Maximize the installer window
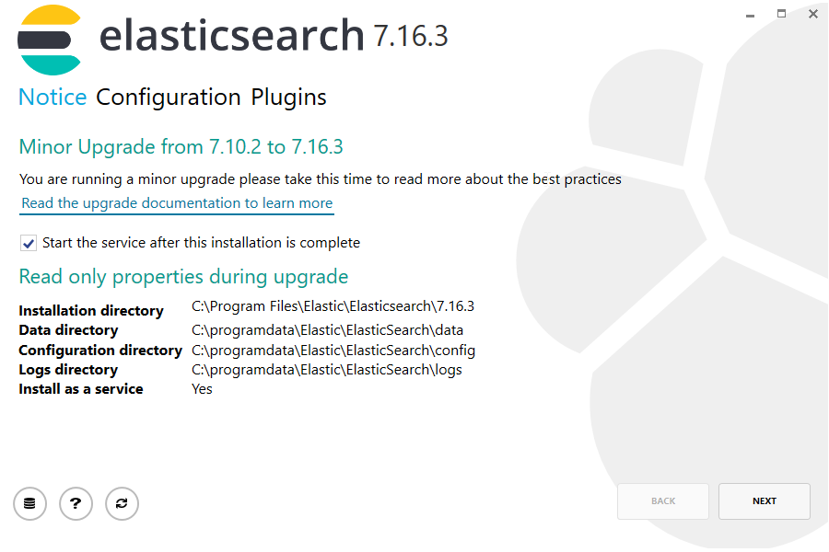Viewport: 829px width, 552px height. 781,15
